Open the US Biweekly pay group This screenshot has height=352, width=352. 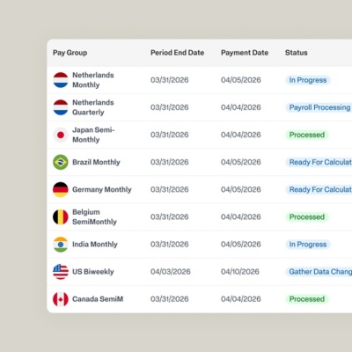(93, 272)
